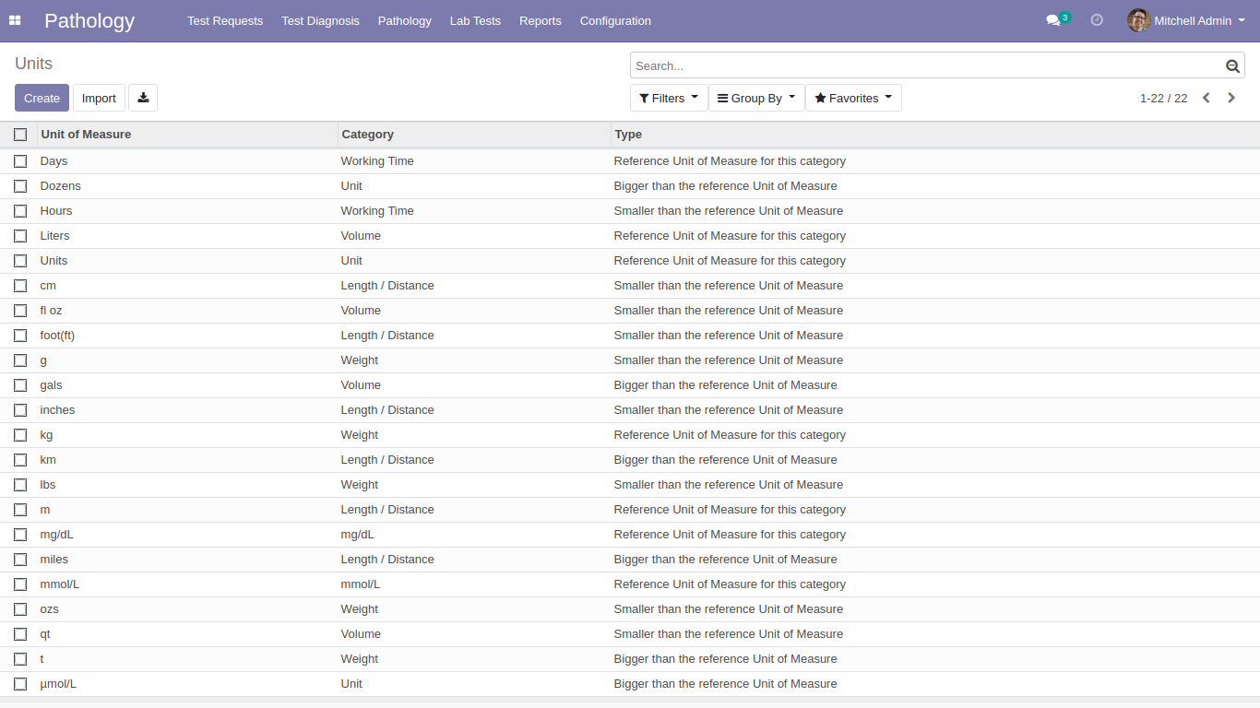Screen dimensions: 1260x708
Task: Open the apps grid home menu icon
Action: click(15, 20)
